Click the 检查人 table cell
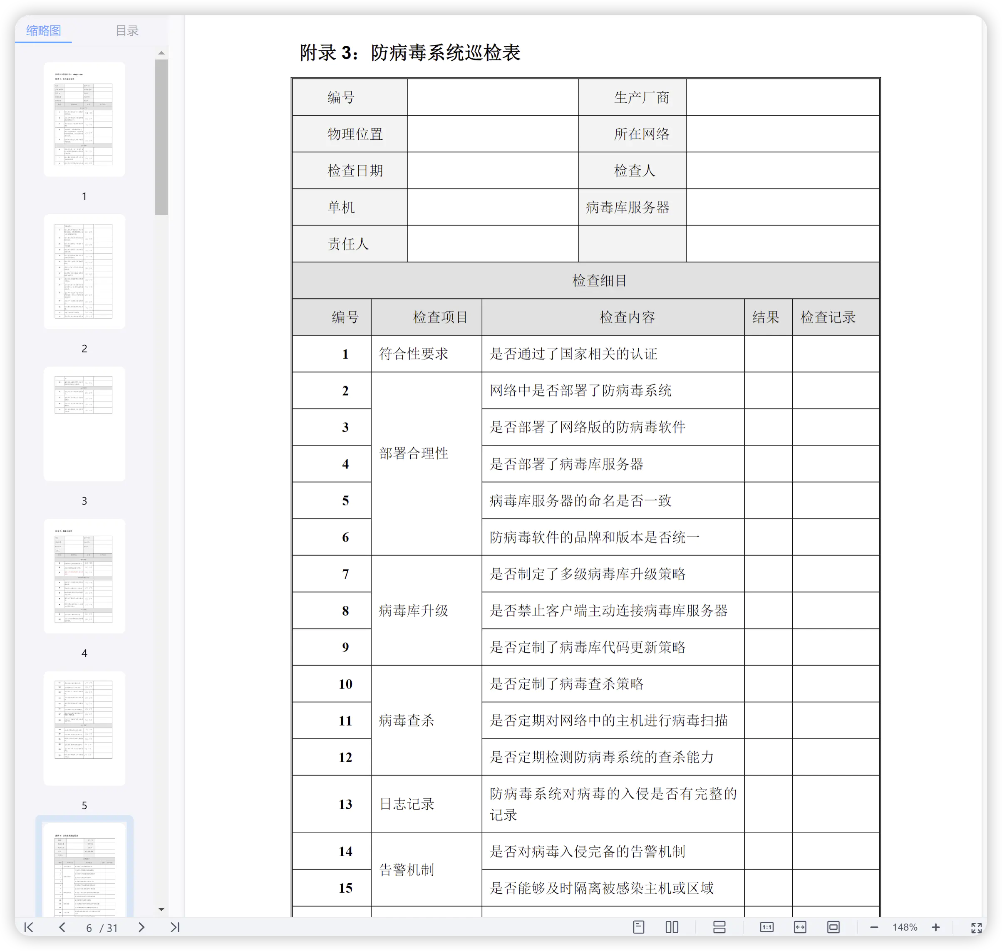Image resolution: width=1002 pixels, height=951 pixels. pos(633,171)
